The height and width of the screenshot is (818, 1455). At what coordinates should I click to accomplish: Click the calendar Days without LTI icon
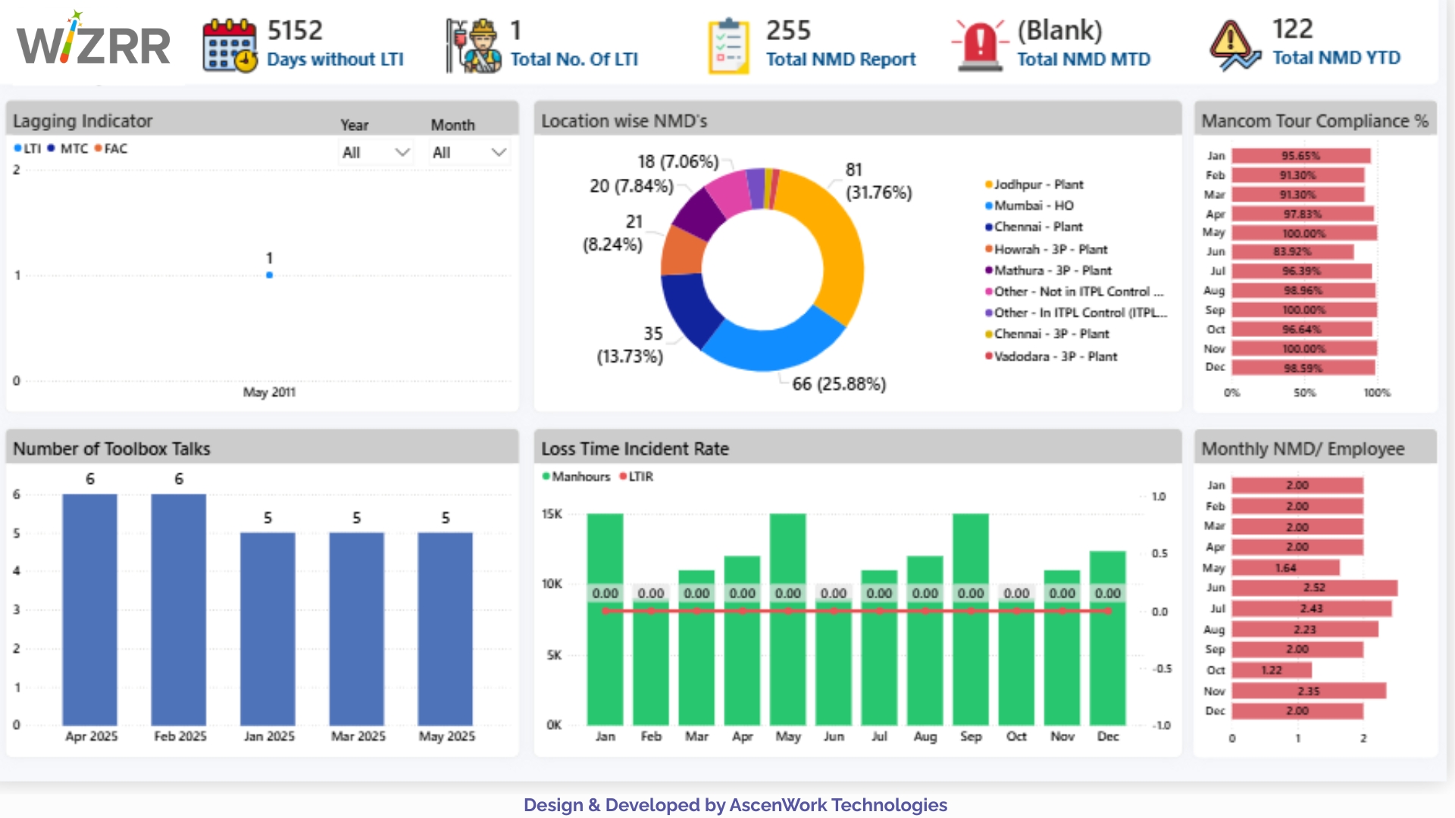pyautogui.click(x=230, y=45)
